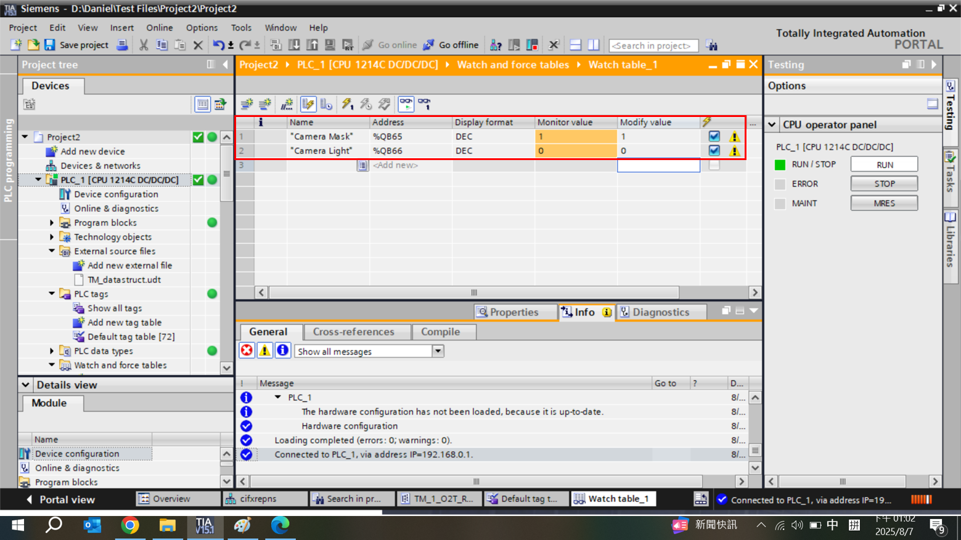Collapse the PLC_1 tree node
Viewport: 961px width, 540px height.
[39, 180]
